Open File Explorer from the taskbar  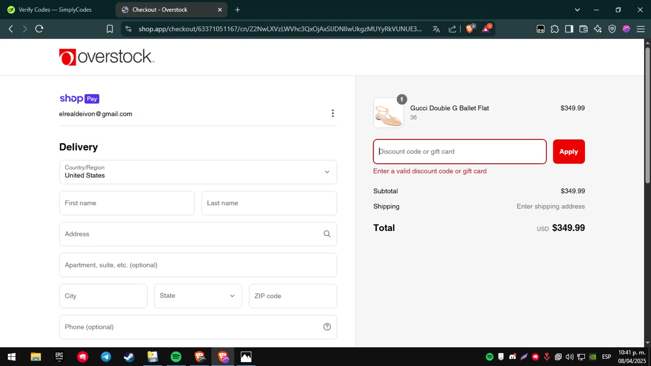36,357
